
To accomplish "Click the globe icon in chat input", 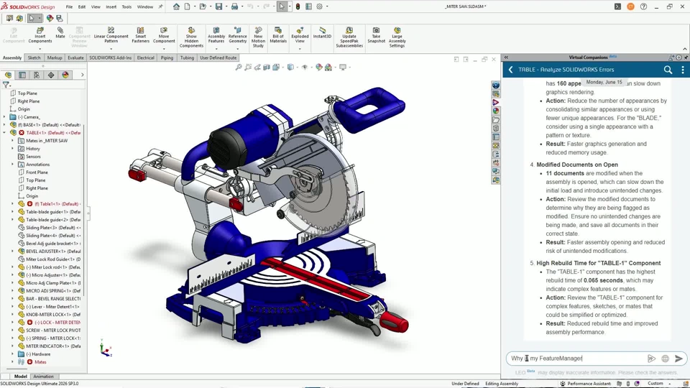I will [x=666, y=359].
